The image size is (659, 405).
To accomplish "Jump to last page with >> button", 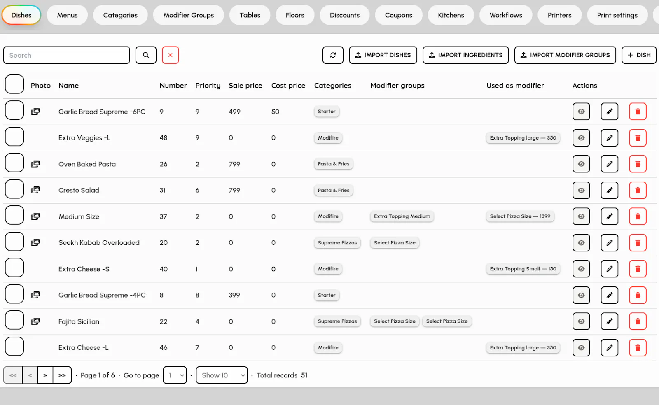I will (x=62, y=375).
